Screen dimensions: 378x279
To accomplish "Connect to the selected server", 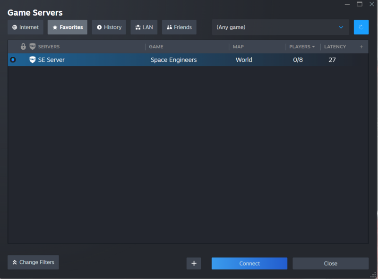I will point(249,263).
